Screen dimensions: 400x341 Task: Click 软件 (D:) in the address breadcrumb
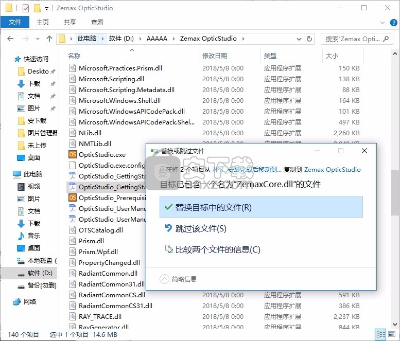click(x=121, y=39)
